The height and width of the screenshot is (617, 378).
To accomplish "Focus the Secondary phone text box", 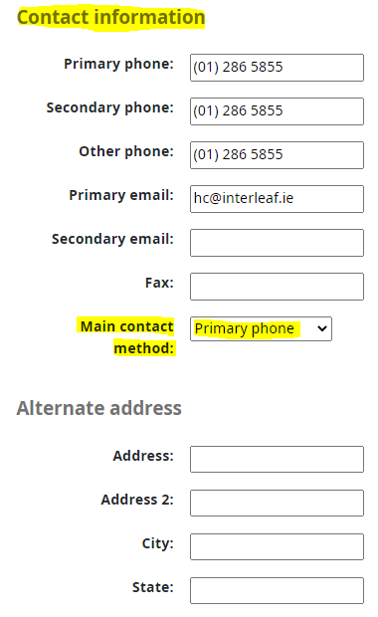I will point(277,111).
